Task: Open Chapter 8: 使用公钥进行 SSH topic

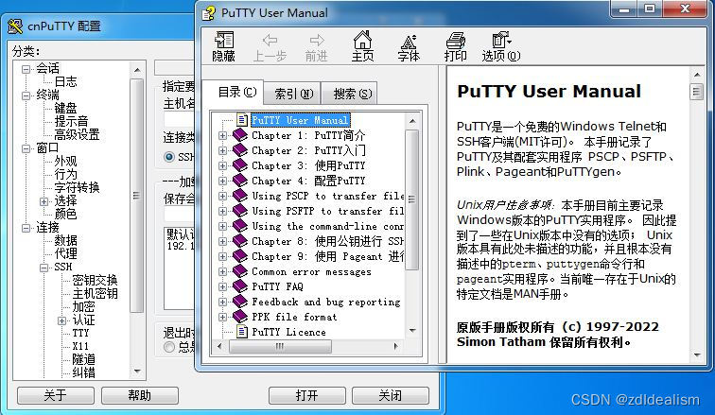Action: coord(328,241)
